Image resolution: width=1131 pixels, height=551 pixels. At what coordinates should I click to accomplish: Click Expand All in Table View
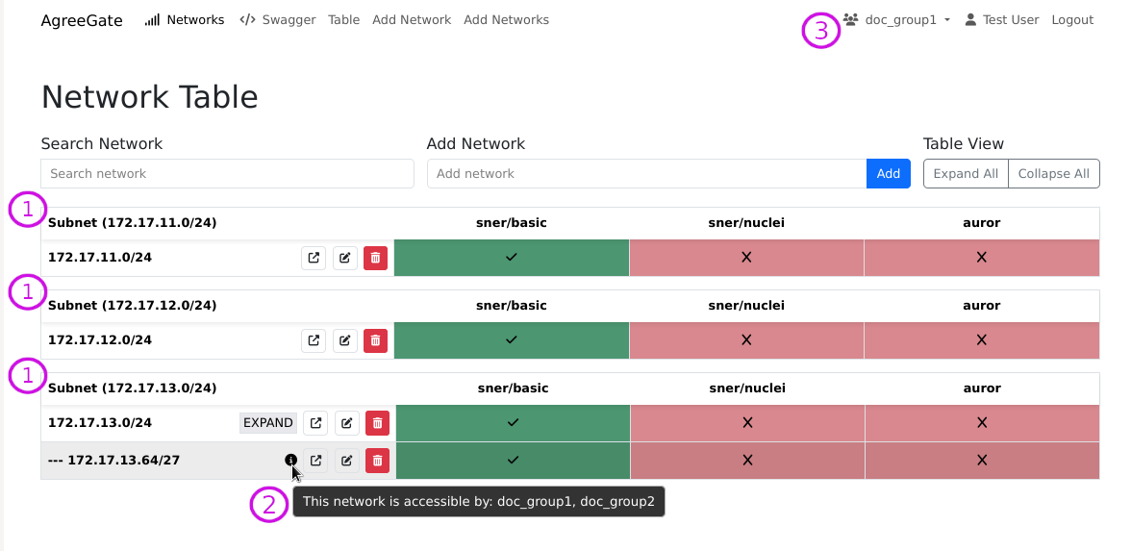coord(965,174)
